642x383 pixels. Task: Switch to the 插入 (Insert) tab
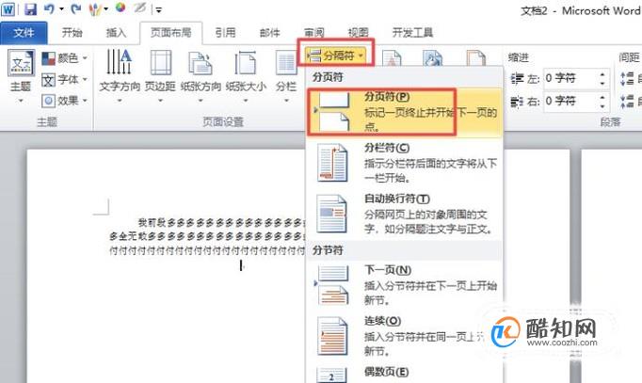117,33
